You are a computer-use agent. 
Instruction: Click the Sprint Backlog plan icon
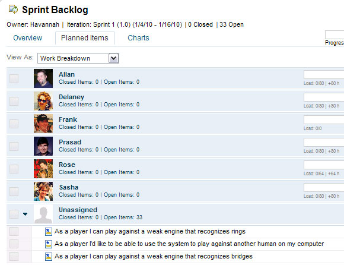click(x=13, y=10)
